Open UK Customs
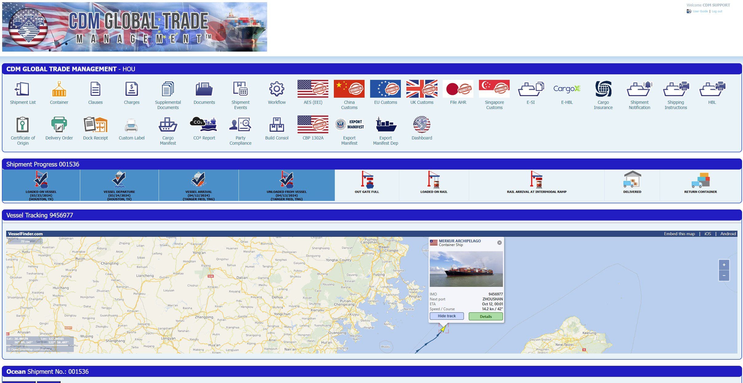This screenshot has height=383, width=743. pyautogui.click(x=422, y=89)
